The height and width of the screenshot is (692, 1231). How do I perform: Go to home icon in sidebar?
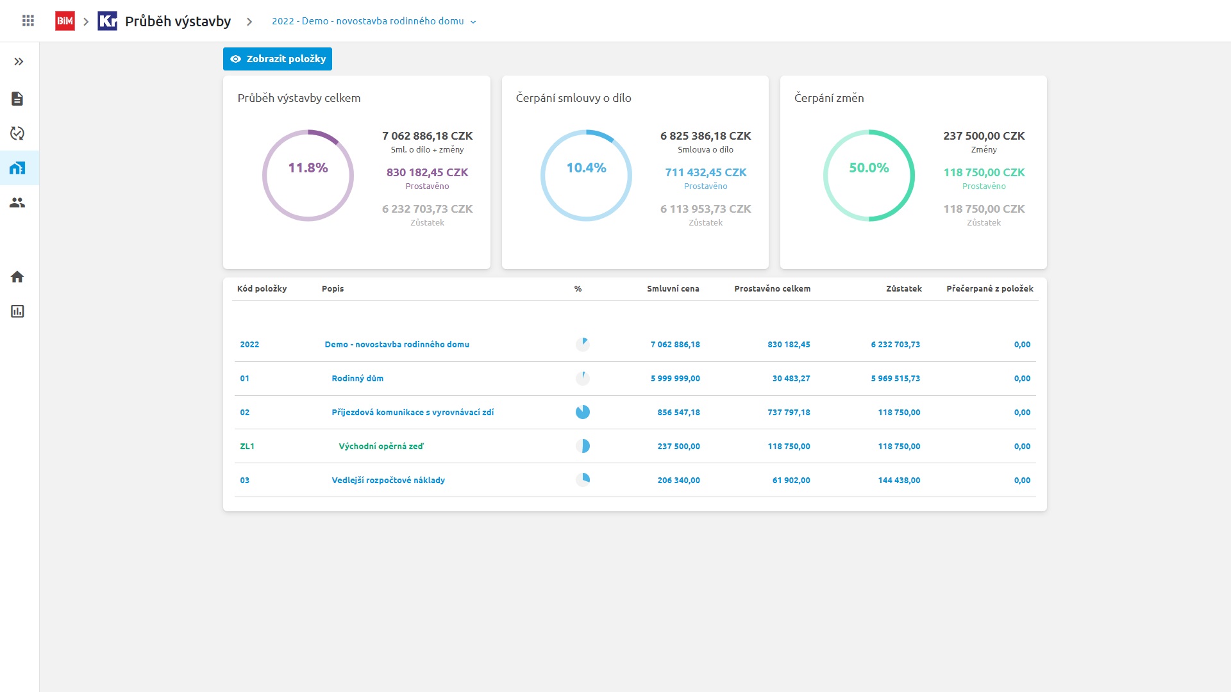(x=17, y=277)
